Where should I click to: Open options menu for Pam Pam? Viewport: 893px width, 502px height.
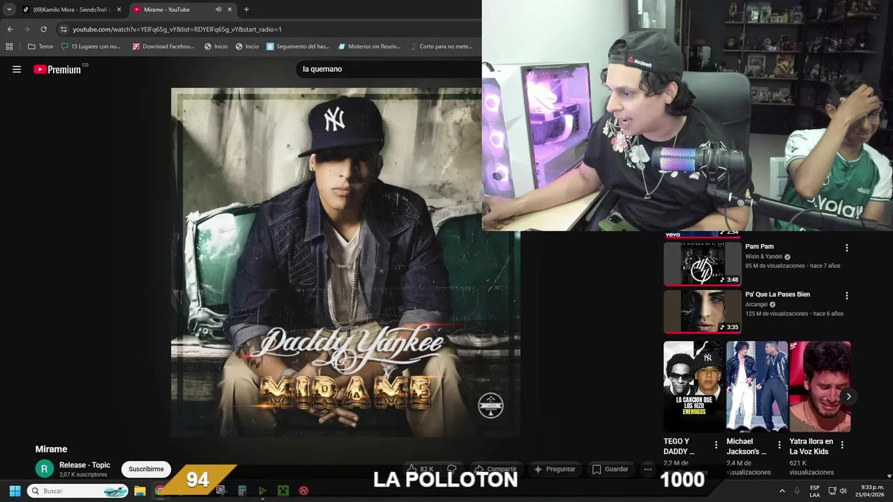coord(847,248)
